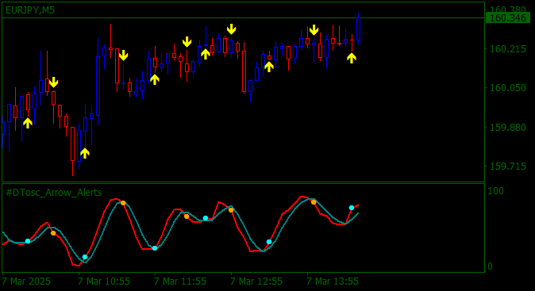
Task: Select the rightmost yellow up arrow signal
Action: 352,58
